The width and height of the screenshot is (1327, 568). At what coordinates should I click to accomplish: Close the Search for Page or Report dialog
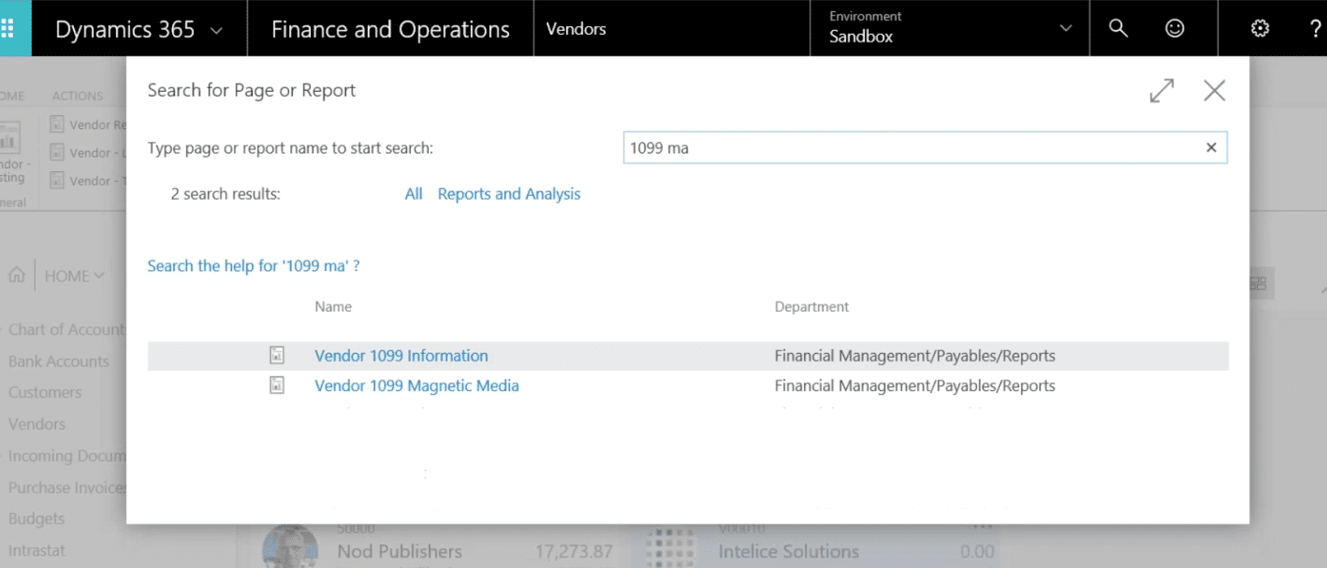1214,90
